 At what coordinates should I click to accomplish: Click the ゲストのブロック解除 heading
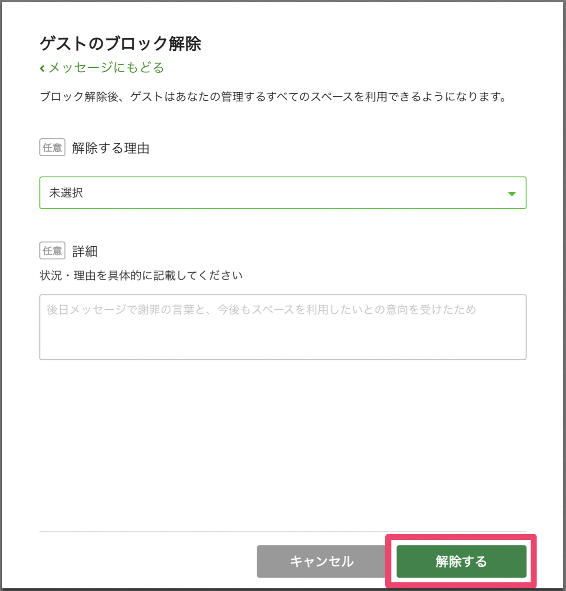pos(120,44)
